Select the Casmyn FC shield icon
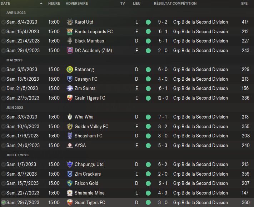Screen dimensions: 254x207 (x=70, y=79)
